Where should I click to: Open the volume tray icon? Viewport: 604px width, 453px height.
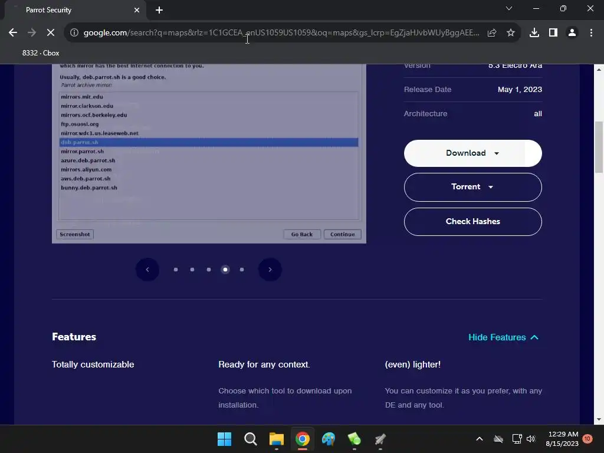click(531, 439)
